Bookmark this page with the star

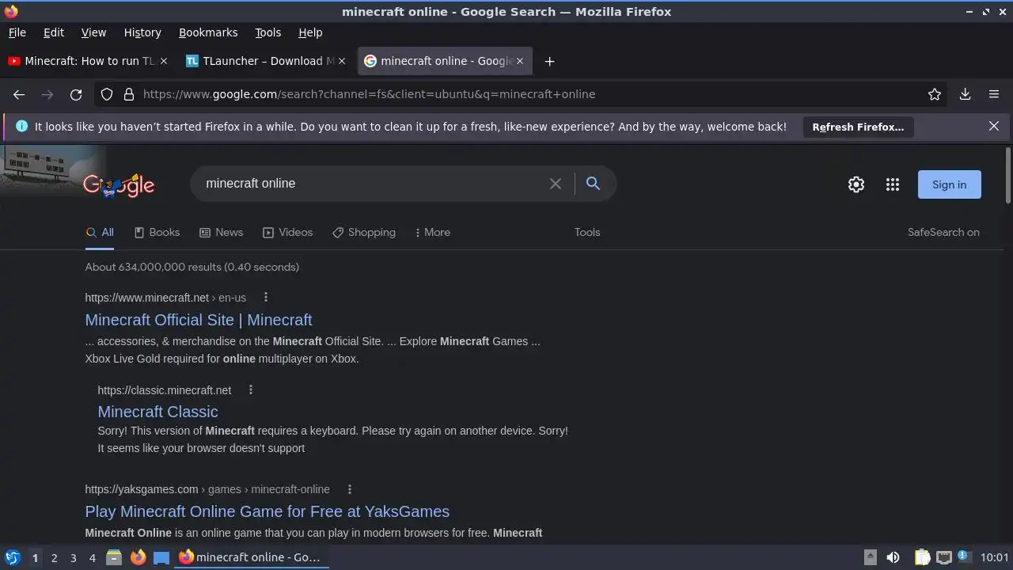[935, 94]
